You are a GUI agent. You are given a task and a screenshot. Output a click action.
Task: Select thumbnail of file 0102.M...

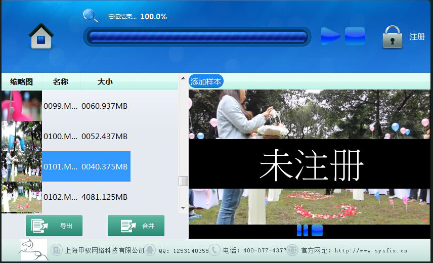point(22,197)
